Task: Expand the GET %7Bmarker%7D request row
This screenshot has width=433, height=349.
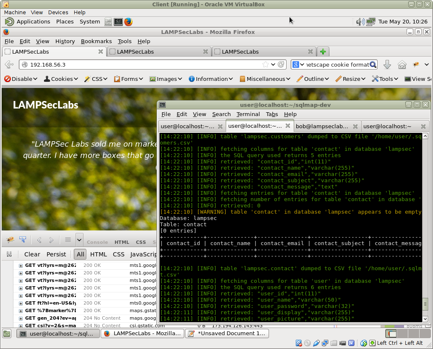Action: pyautogui.click(x=21, y=311)
